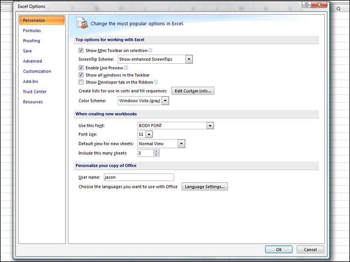Click the Language Settings button
The image size is (350, 262).
click(205, 187)
